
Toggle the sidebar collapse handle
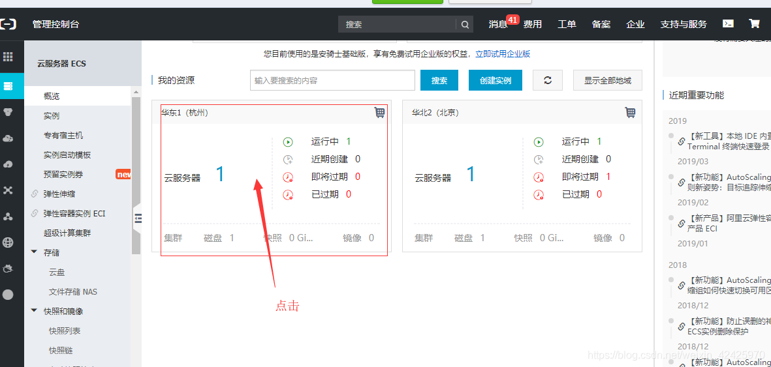(x=138, y=218)
